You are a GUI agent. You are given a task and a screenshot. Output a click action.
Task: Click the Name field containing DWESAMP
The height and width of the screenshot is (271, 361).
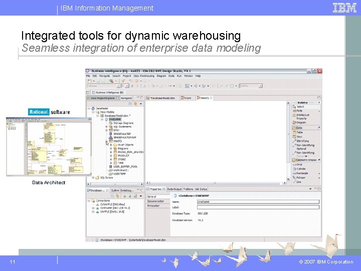tap(258, 202)
